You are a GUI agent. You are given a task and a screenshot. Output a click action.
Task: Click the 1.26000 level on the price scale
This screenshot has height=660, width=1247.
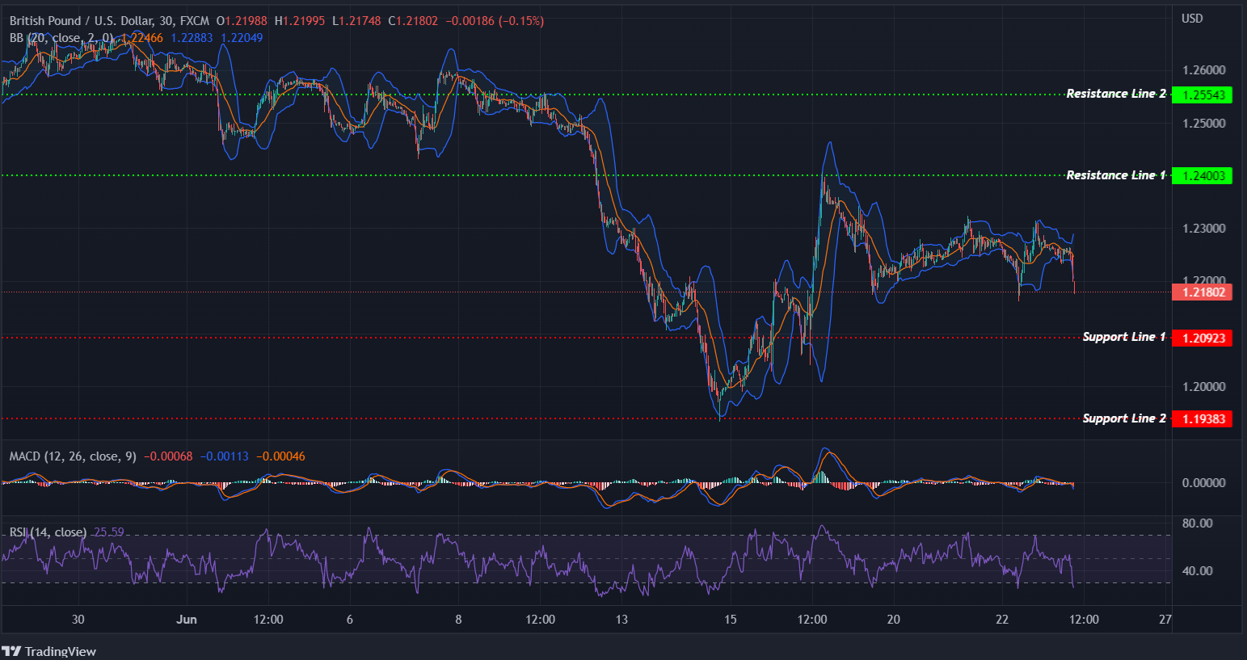tap(1203, 71)
